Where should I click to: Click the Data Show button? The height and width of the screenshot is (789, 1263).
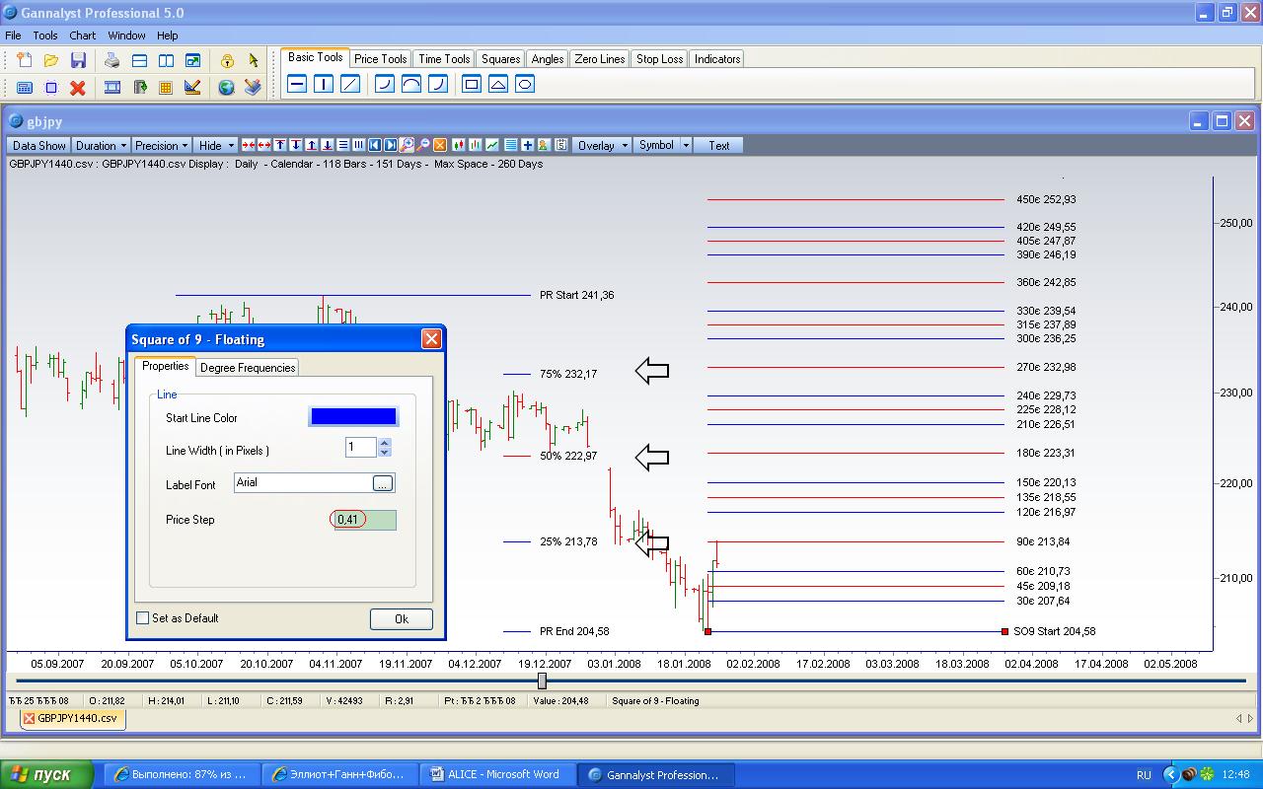pyautogui.click(x=39, y=145)
